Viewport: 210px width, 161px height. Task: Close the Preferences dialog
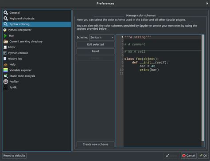coord(207,4)
